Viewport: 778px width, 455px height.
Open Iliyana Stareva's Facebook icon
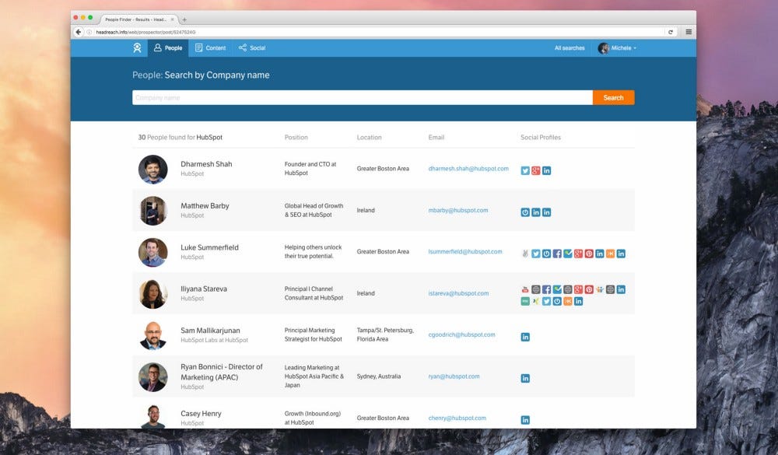546,289
